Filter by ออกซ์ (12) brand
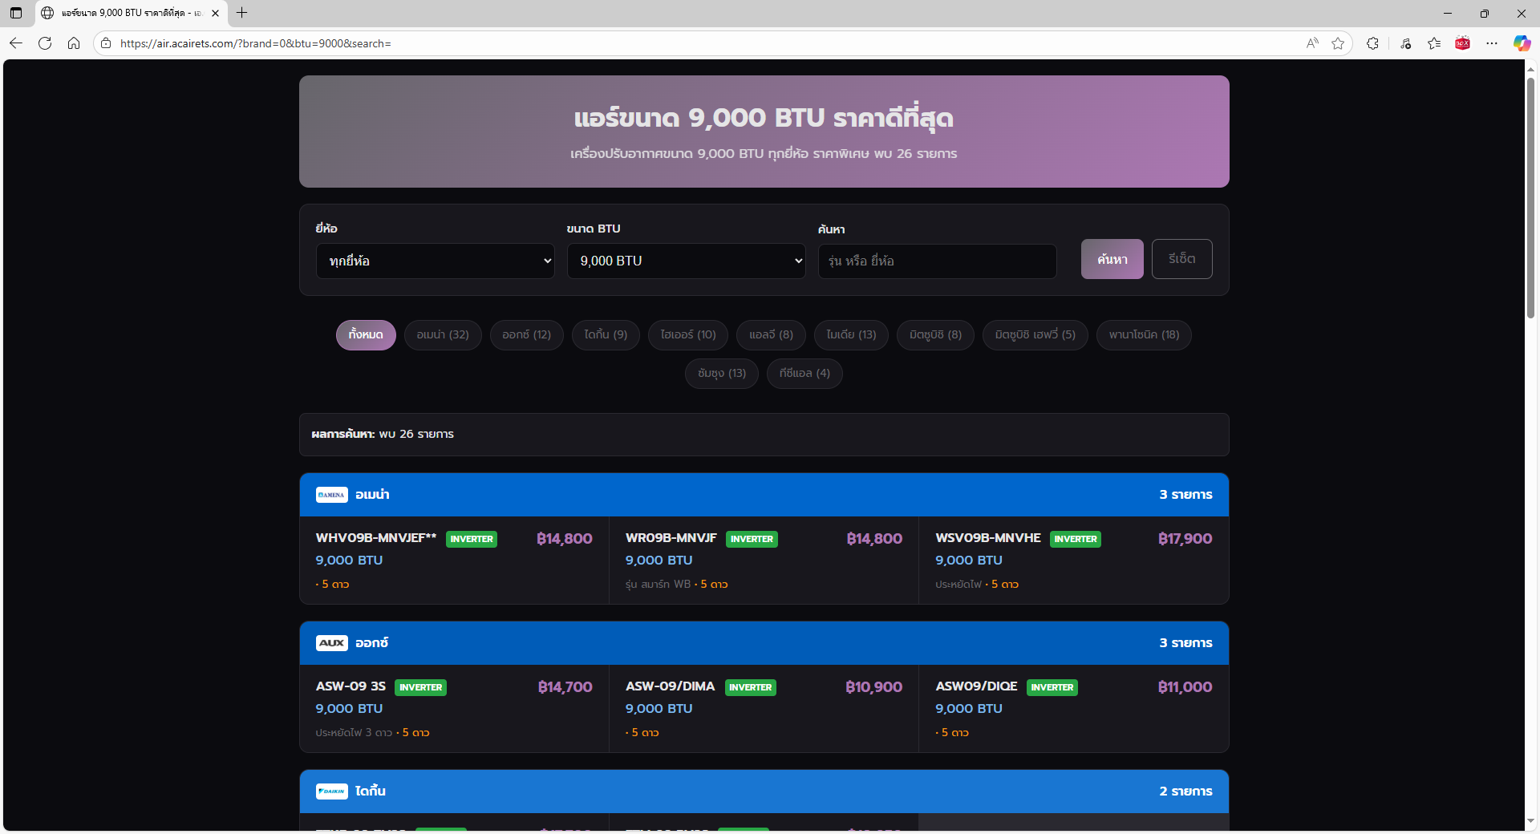Screen dimensions: 1540x834 527,335
